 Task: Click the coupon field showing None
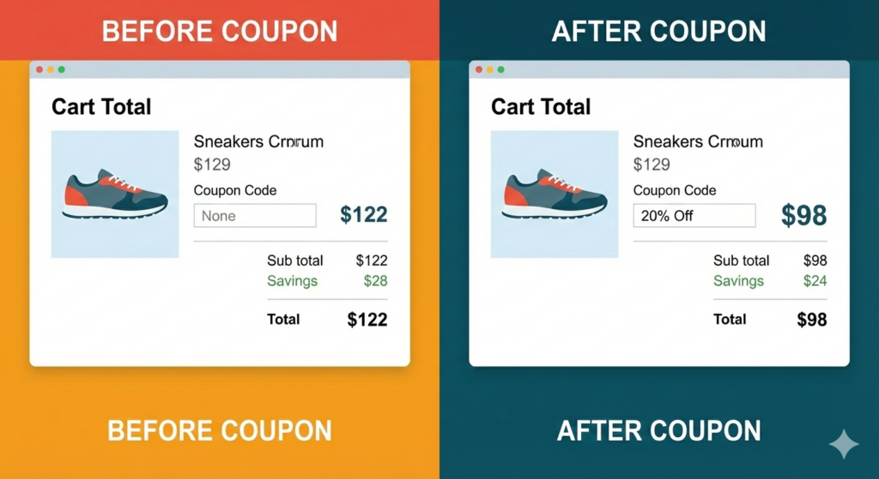255,216
